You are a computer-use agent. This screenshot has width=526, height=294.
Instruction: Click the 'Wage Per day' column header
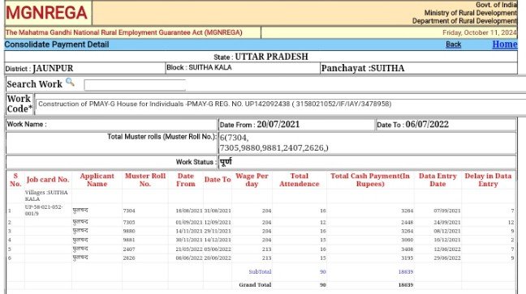click(252, 180)
